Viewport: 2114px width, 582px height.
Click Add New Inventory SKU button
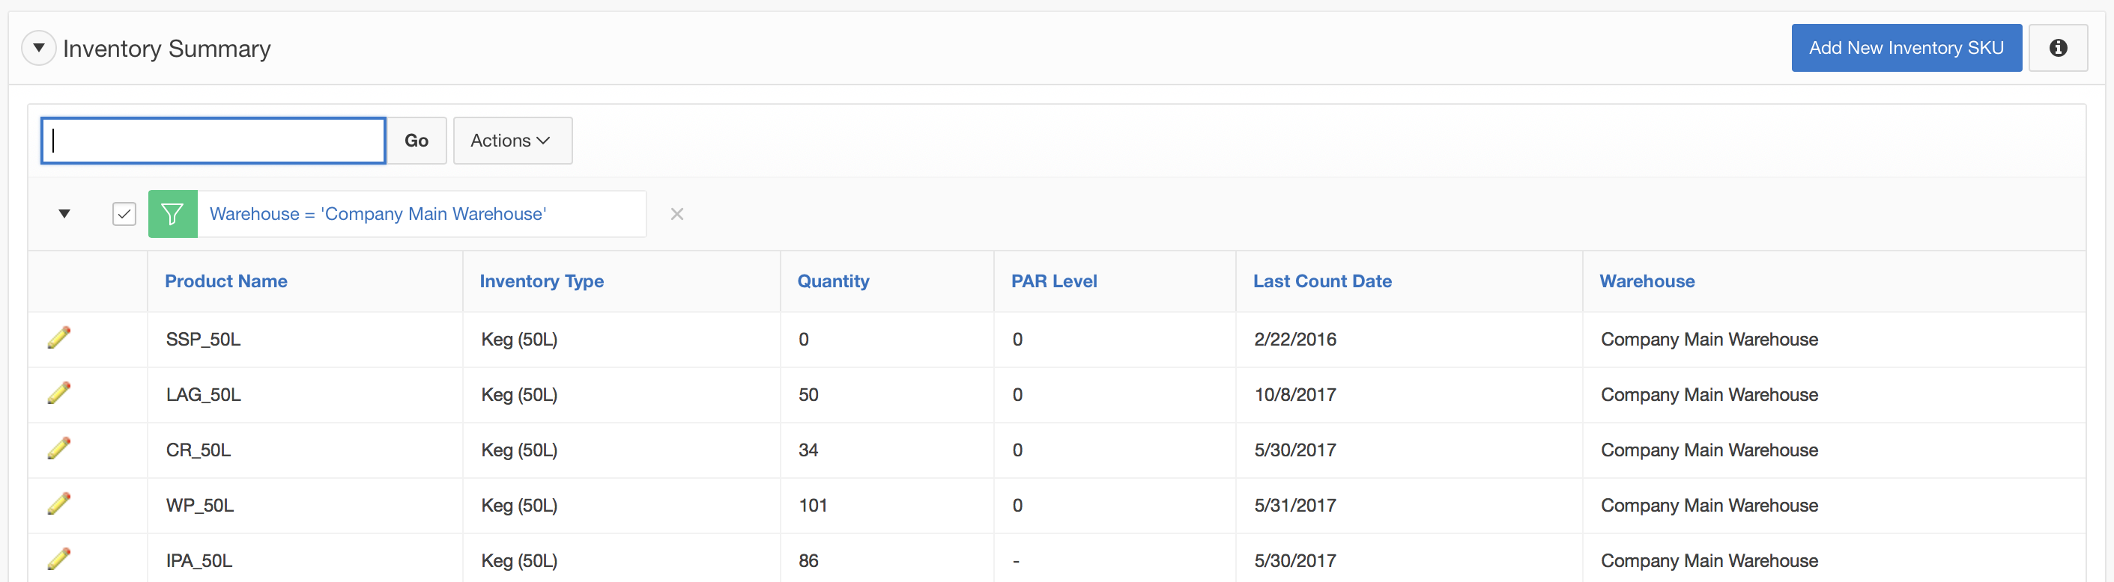(x=1906, y=49)
